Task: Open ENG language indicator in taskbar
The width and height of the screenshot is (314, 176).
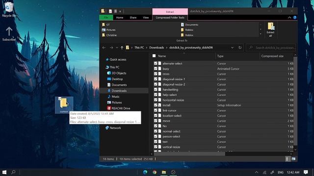Action: [280, 172]
